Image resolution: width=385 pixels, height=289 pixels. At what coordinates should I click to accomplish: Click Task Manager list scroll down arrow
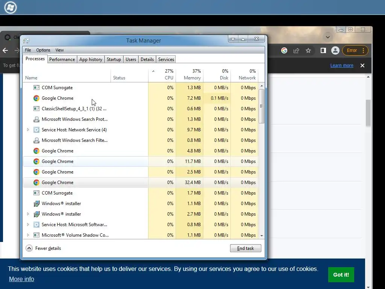(x=262, y=236)
